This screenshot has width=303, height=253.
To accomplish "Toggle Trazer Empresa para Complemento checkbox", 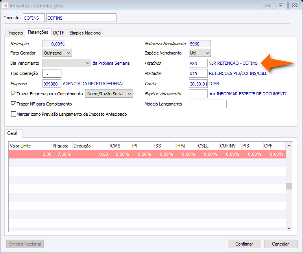I will tap(13, 94).
